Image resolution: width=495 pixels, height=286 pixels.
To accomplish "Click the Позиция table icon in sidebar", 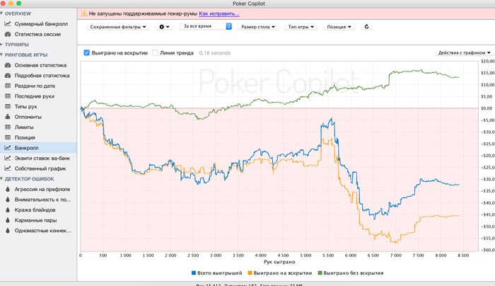I will point(8,137).
